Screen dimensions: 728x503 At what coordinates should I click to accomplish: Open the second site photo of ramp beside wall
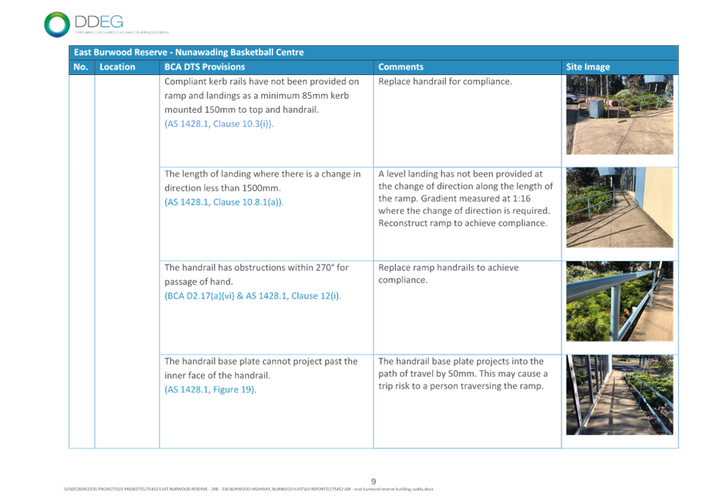[619, 208]
